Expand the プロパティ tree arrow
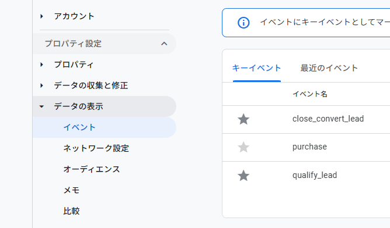Image resolution: width=390 pixels, height=228 pixels. (41, 65)
